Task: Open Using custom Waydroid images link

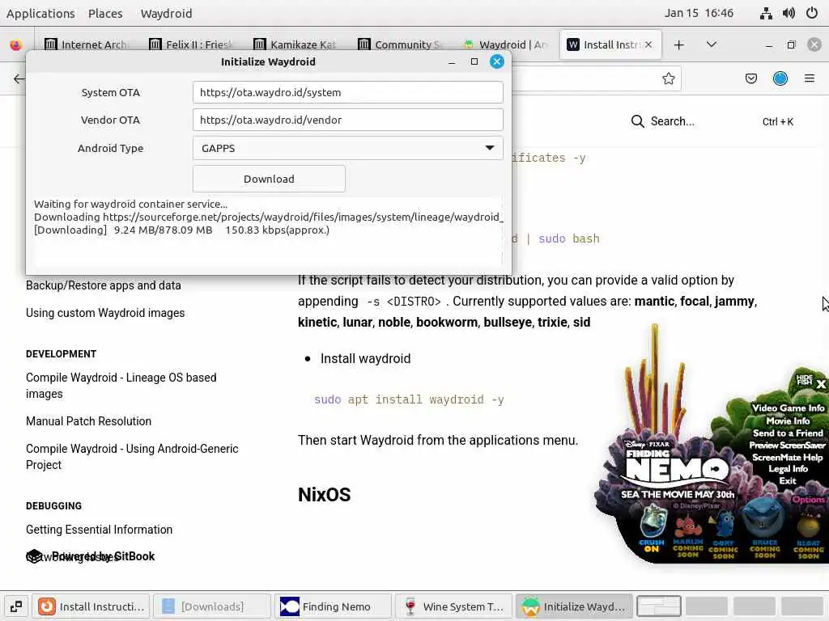Action: [x=105, y=313]
